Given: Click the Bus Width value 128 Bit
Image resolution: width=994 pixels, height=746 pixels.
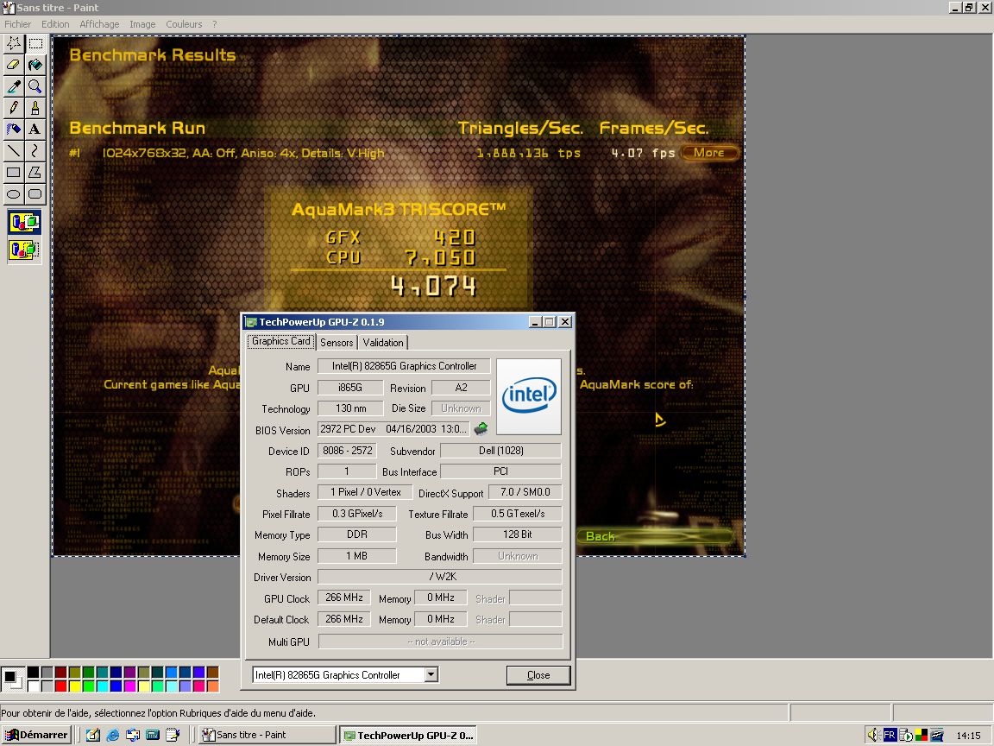Looking at the screenshot, I should [x=518, y=534].
